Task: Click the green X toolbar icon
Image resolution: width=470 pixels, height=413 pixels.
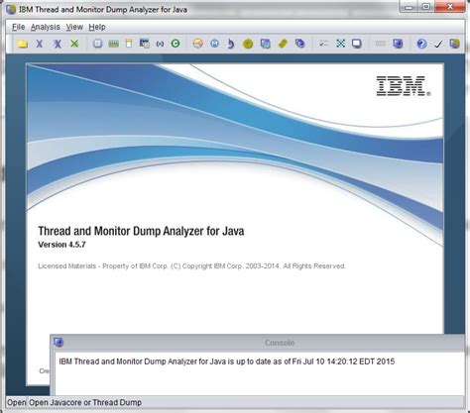Action: coord(74,44)
